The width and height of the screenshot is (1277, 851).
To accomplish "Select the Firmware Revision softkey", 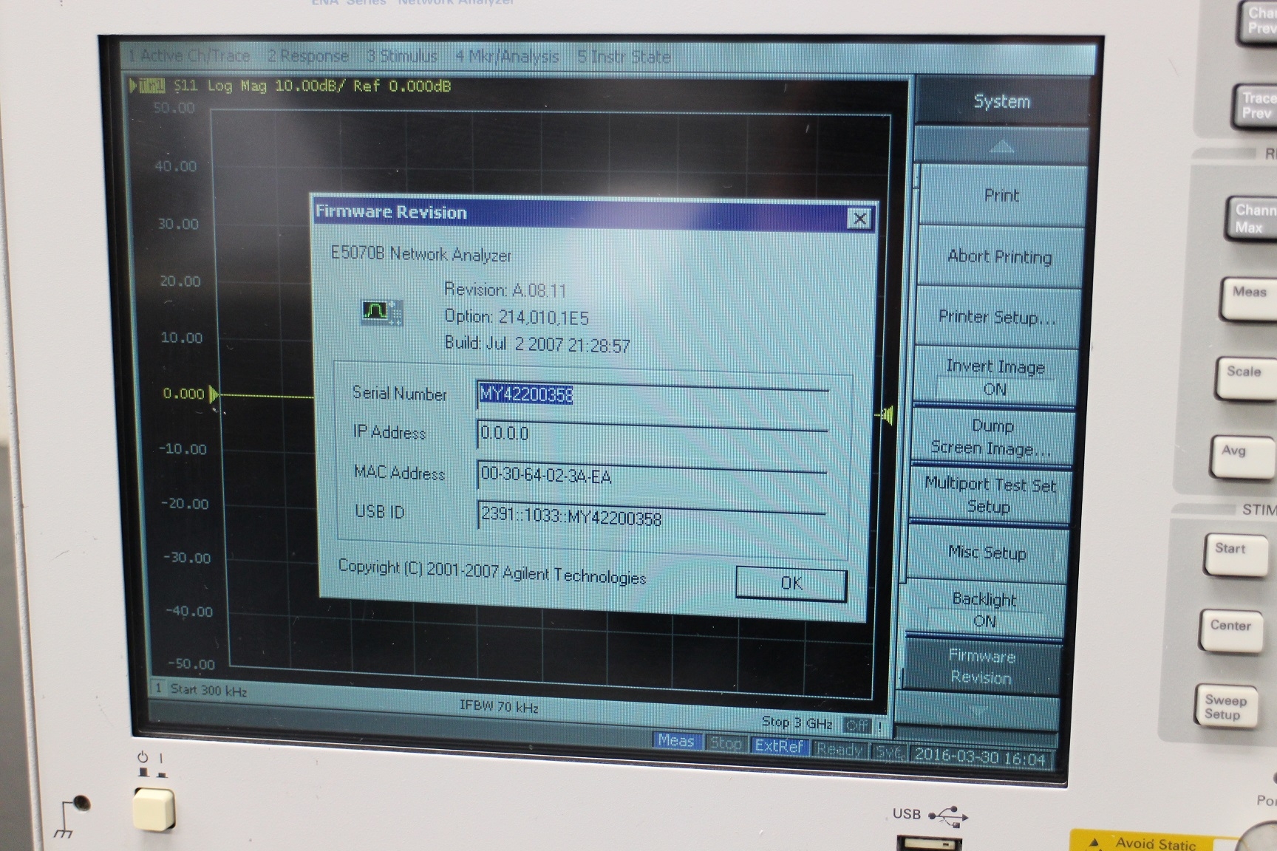I will pos(981,667).
